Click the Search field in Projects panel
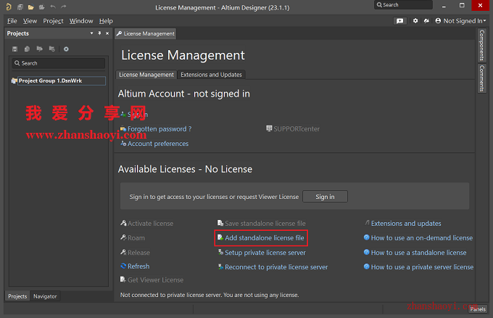The height and width of the screenshot is (318, 493). click(59, 63)
